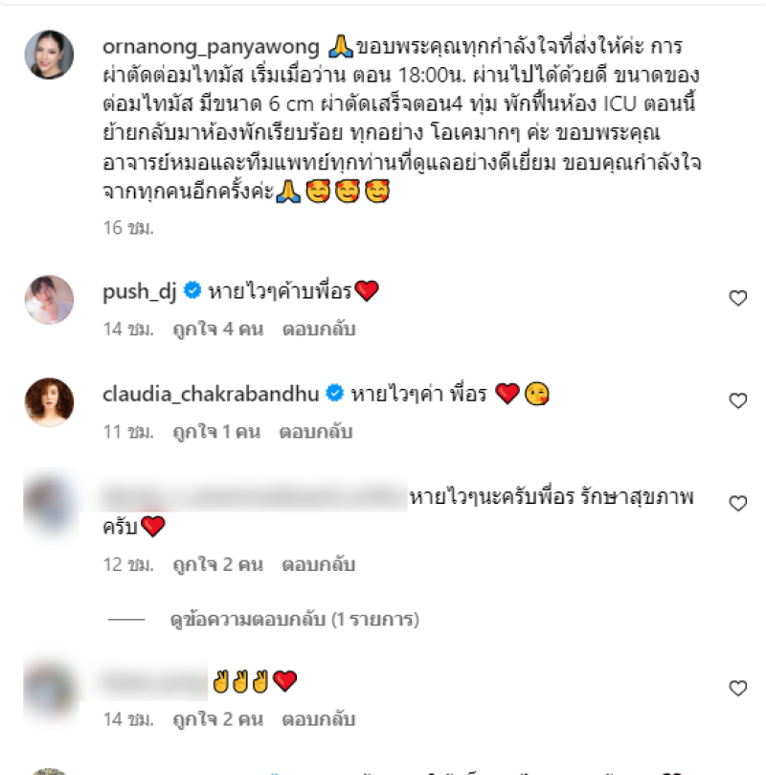
Task: View 'ถูกใจ 2 คน' likes on 12 ชม. comment
Action: (x=217, y=564)
